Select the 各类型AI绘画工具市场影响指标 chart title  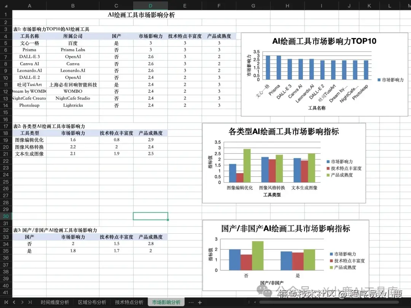[284, 131]
